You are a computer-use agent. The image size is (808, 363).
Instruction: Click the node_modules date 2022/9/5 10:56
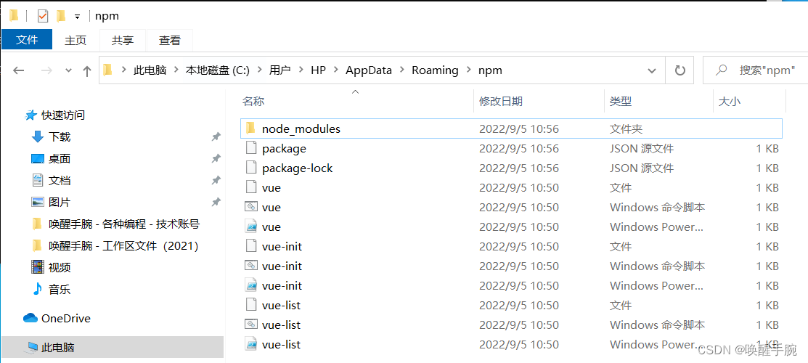click(519, 129)
